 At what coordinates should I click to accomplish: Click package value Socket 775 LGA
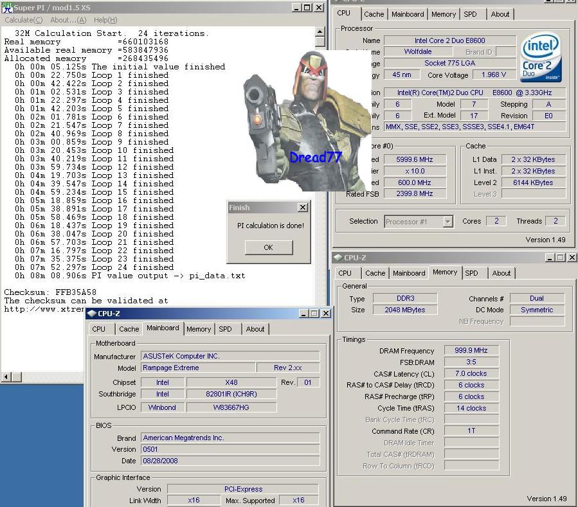click(x=449, y=63)
